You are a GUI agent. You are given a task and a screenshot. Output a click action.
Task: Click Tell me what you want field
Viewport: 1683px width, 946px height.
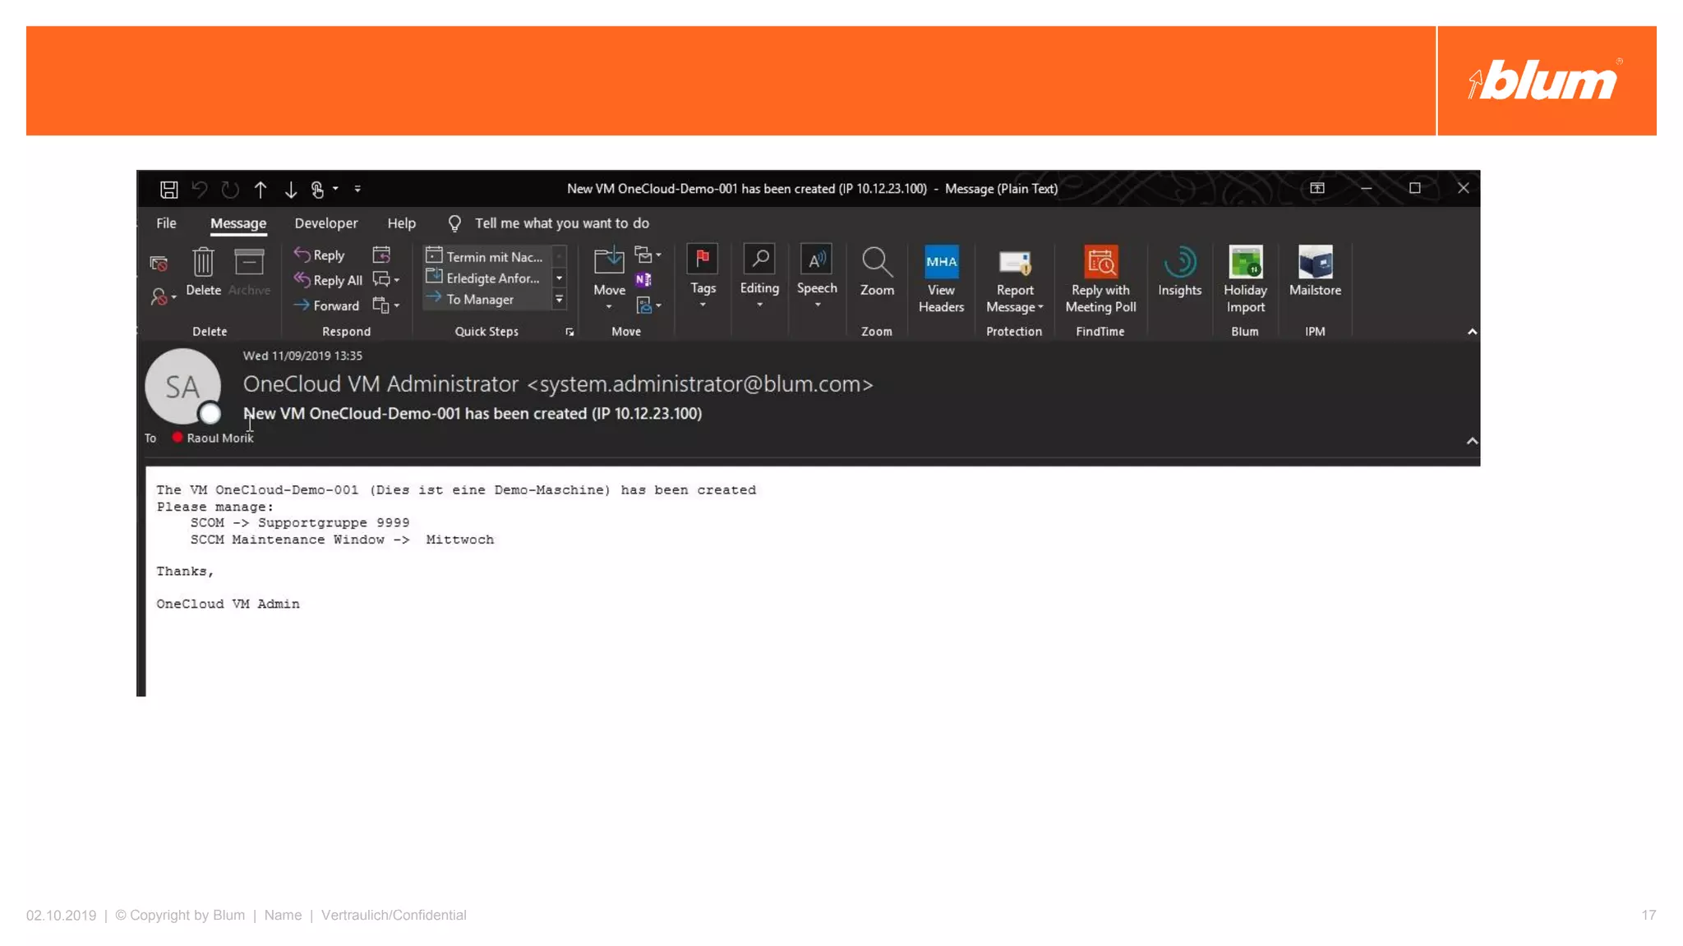561,223
